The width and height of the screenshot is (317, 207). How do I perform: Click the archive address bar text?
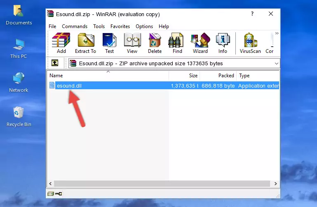click(x=150, y=63)
